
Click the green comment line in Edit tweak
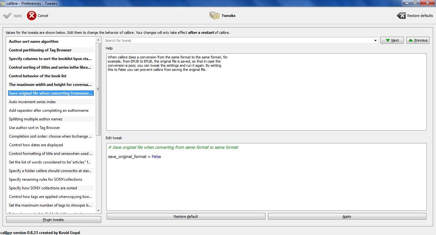tap(173, 148)
